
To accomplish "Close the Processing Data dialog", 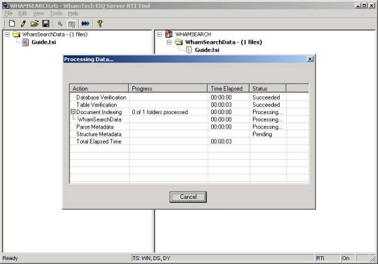I will (310, 59).
